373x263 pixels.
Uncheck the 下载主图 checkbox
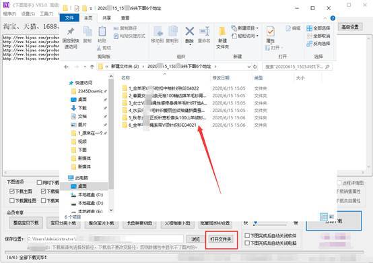(12, 191)
